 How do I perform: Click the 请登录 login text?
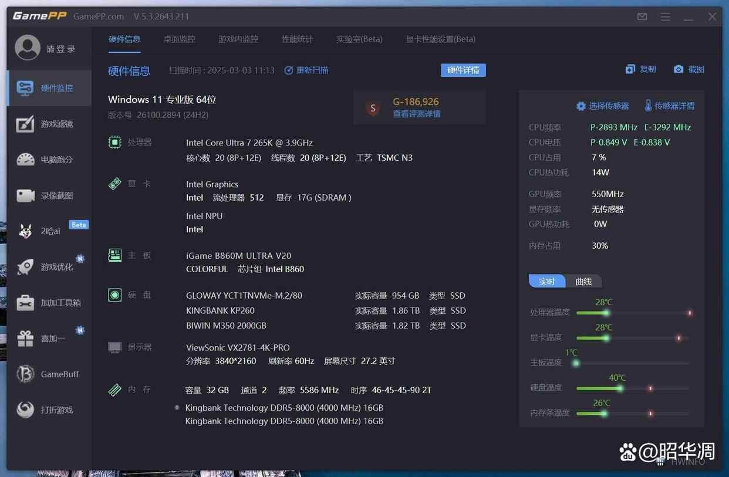point(61,49)
